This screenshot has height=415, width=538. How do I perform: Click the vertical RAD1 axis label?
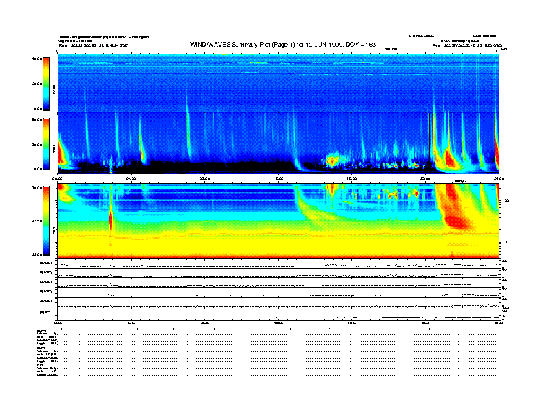coord(54,149)
